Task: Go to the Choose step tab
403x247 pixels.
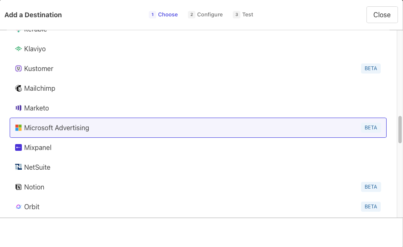Action: pyautogui.click(x=164, y=15)
